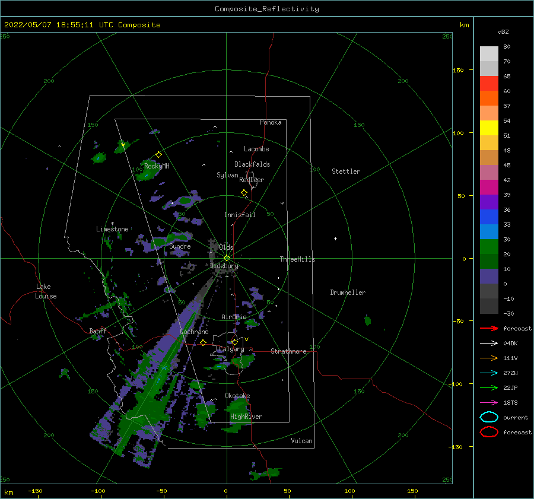
Task: Click the yellow diamond marker south of RedDeer
Action: [244, 193]
